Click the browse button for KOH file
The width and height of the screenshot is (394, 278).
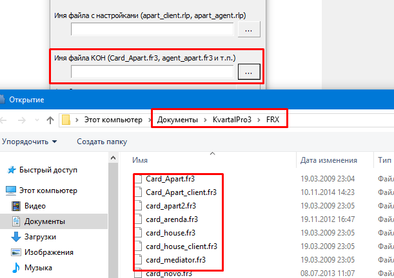(x=248, y=72)
